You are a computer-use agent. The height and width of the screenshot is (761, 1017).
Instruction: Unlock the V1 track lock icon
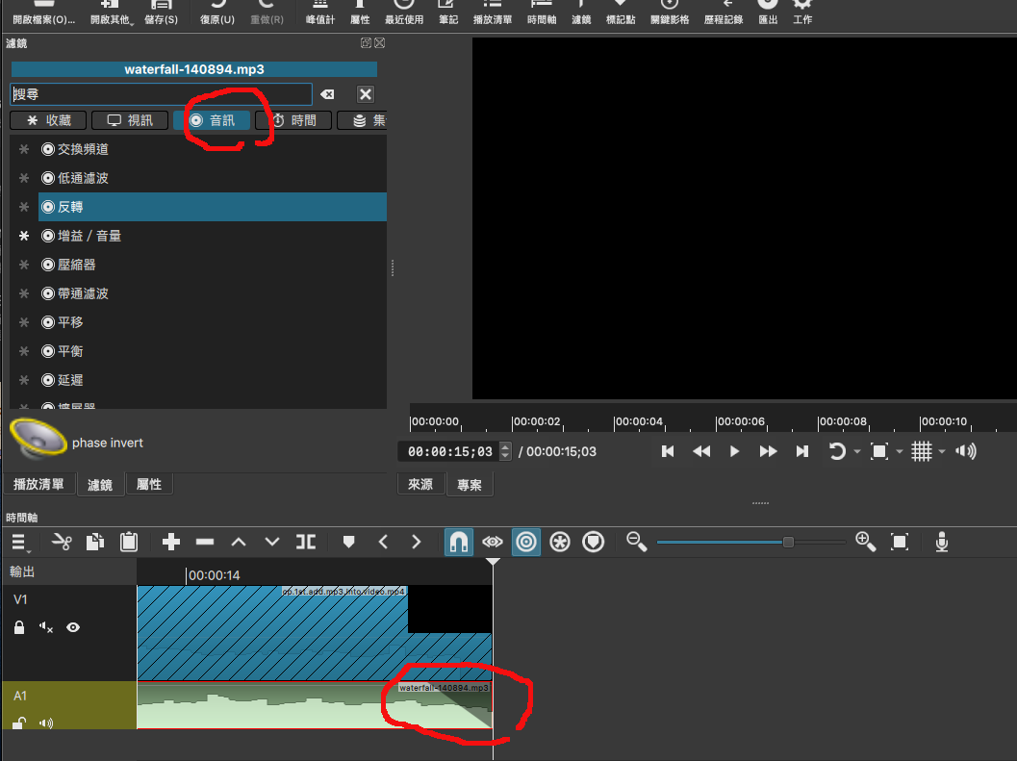[19, 627]
